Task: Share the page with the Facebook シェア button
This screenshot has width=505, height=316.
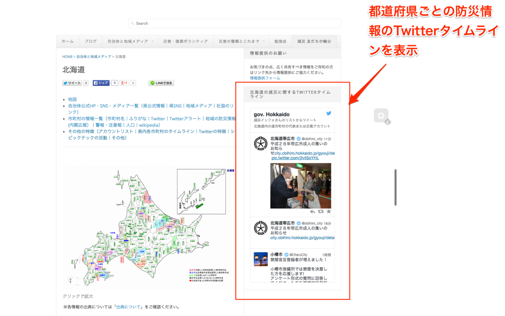Action: click(101, 83)
